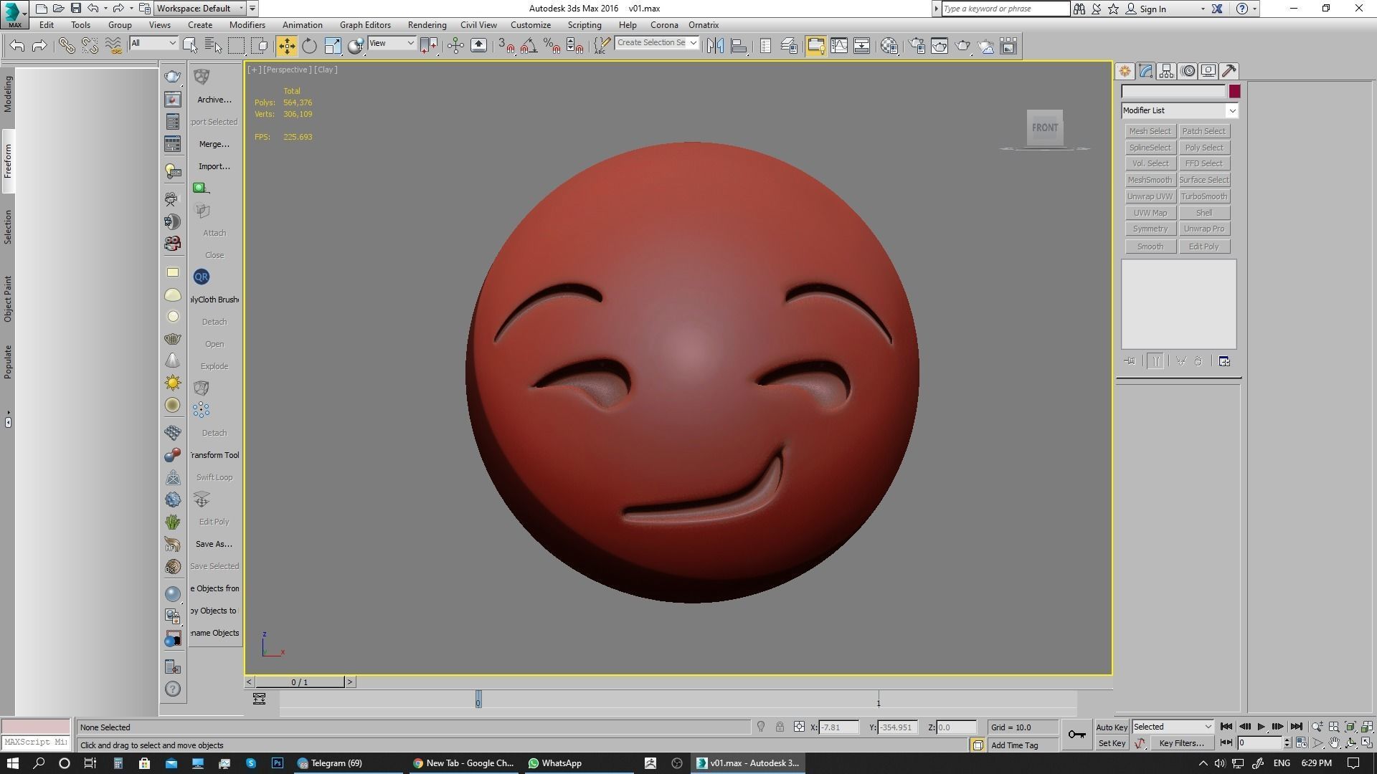Open Create Selection Set dropdown
The height and width of the screenshot is (774, 1377).
pyautogui.click(x=656, y=43)
